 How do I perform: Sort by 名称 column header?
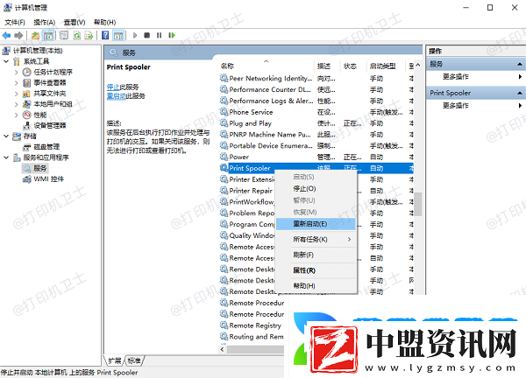227,66
